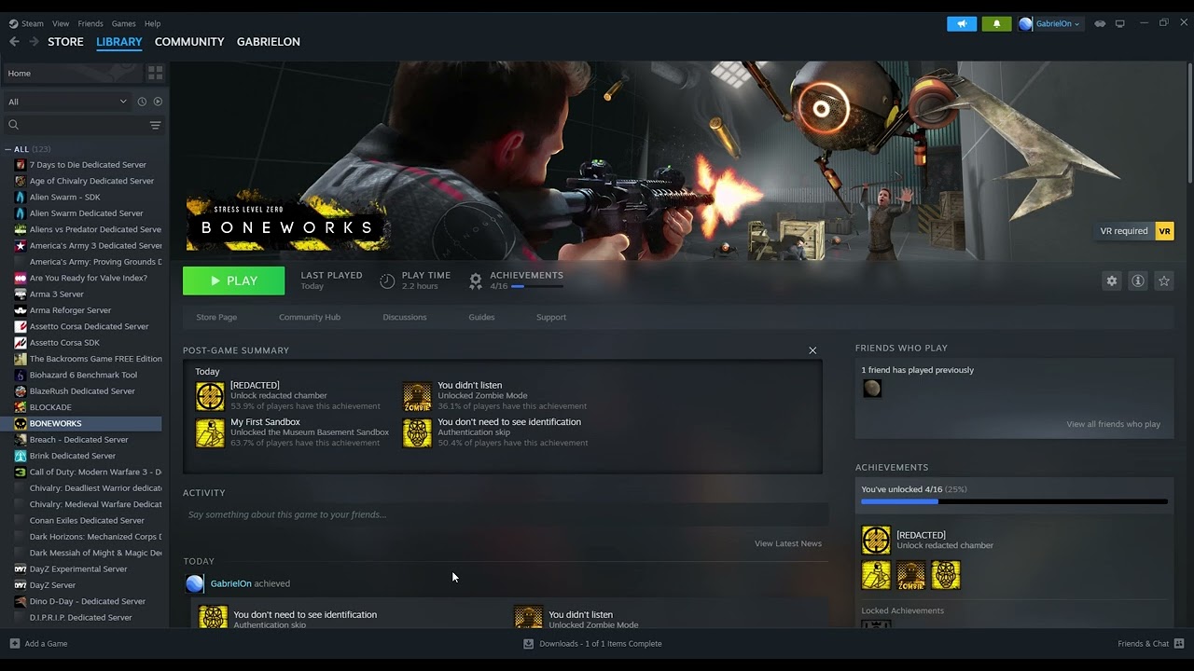
Task: Open the GabrielOn account dropdown
Action: point(1049,23)
